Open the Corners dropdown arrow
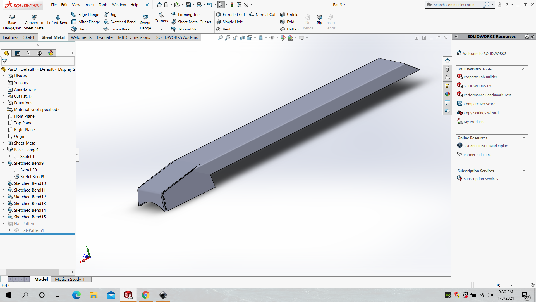The image size is (536, 302). click(x=161, y=30)
